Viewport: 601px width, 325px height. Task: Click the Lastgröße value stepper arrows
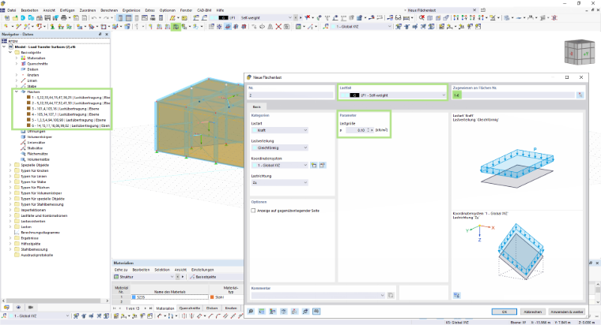(x=368, y=130)
